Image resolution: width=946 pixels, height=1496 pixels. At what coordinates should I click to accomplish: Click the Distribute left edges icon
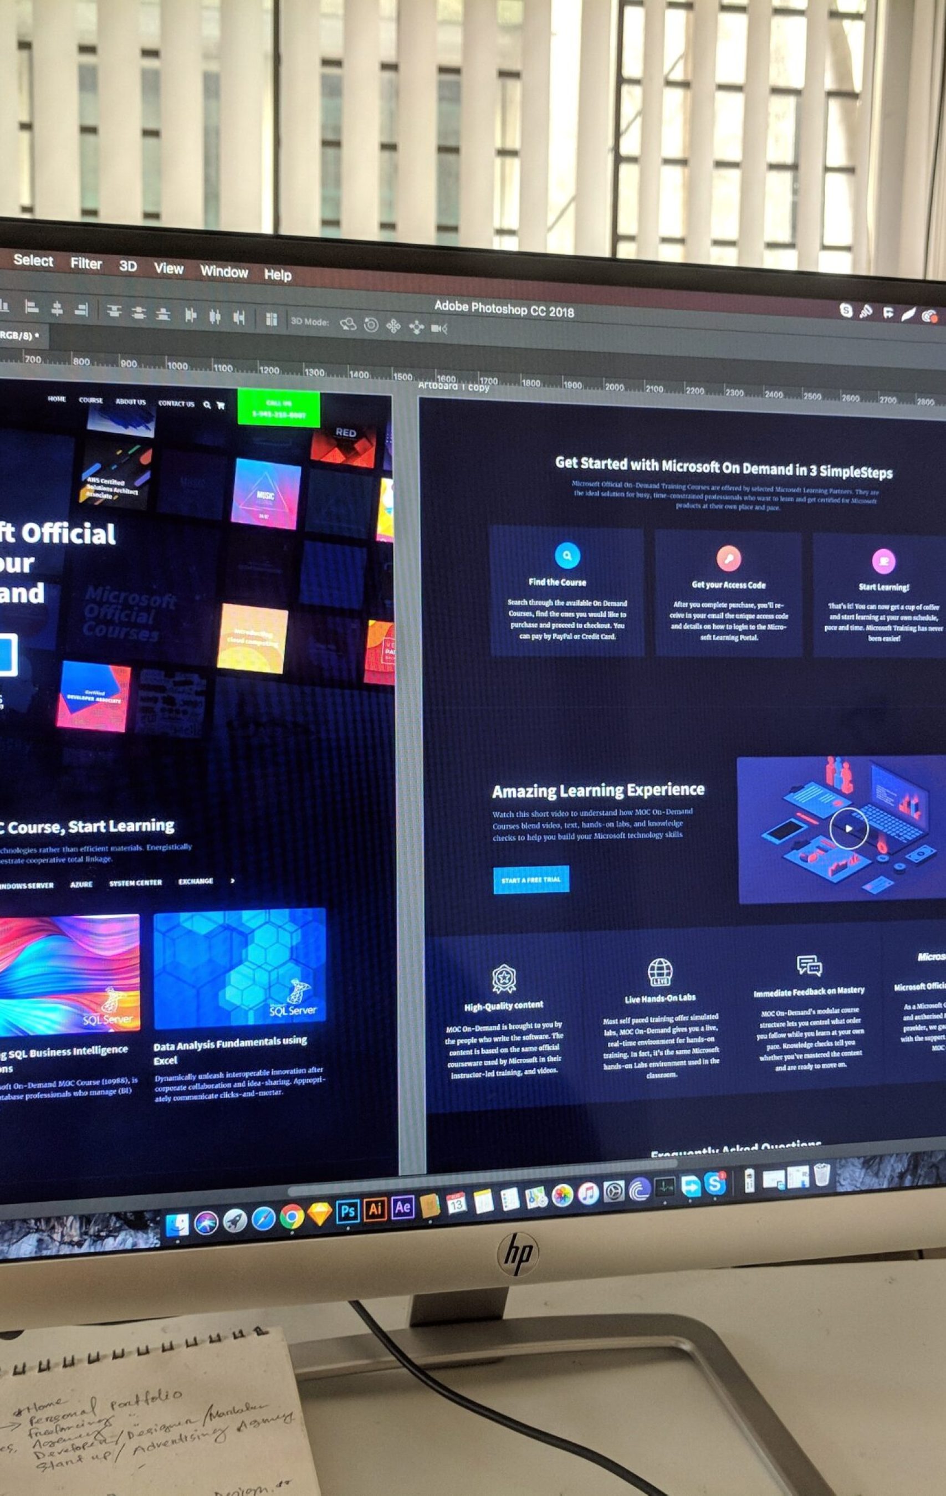pos(191,316)
